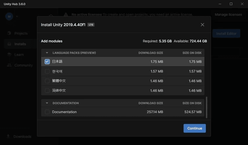The width and height of the screenshot is (248, 145).
Task: Click the 繁體中文 label
Action: pos(59,81)
